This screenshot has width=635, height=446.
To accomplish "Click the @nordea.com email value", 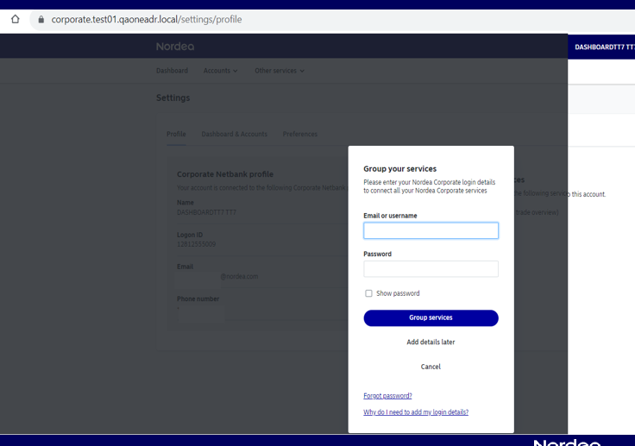I will pyautogui.click(x=239, y=276).
